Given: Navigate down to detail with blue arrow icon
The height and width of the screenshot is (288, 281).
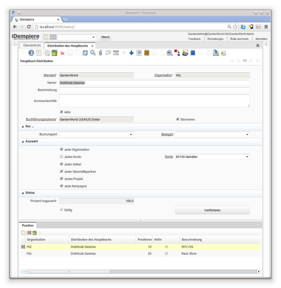Looking at the screenshot, I should pyautogui.click(x=131, y=53).
